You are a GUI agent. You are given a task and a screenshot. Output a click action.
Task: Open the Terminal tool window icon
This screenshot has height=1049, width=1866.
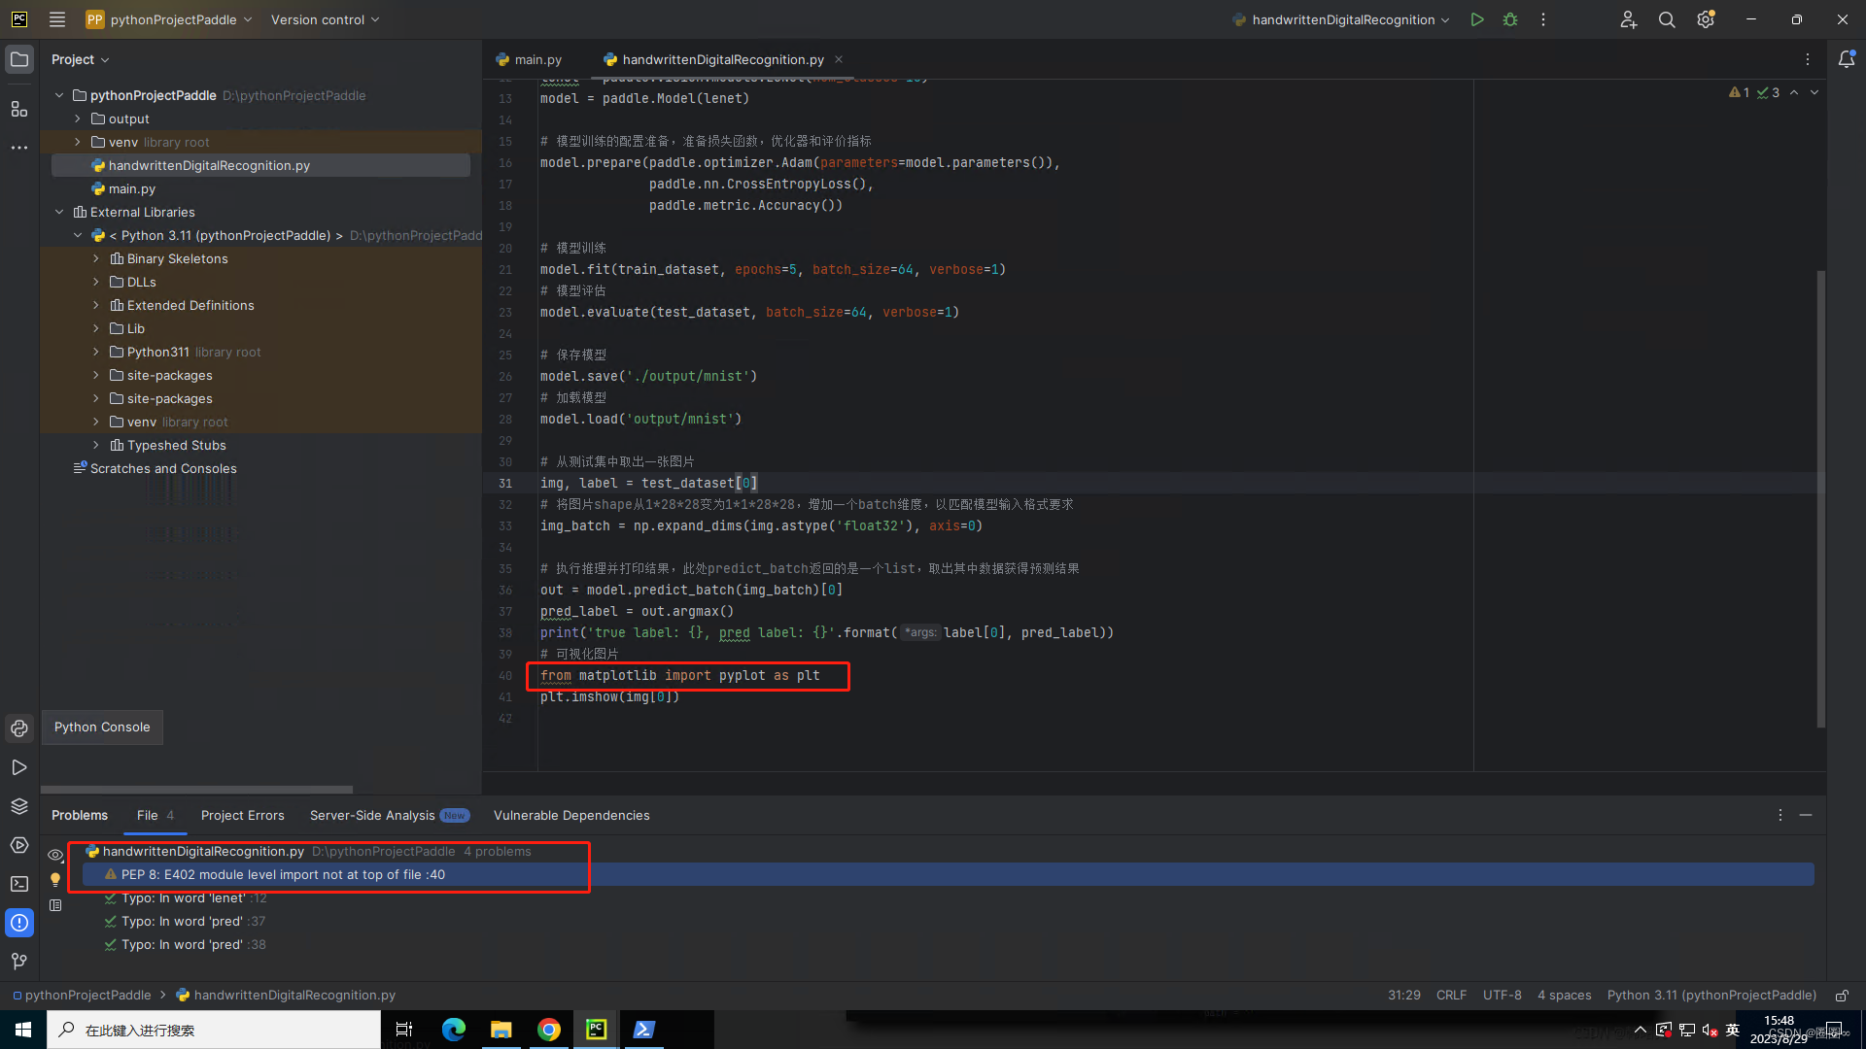pos(18,884)
